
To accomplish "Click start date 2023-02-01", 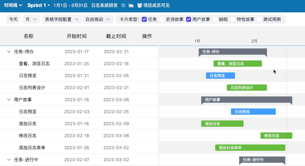I will [x=77, y=88].
